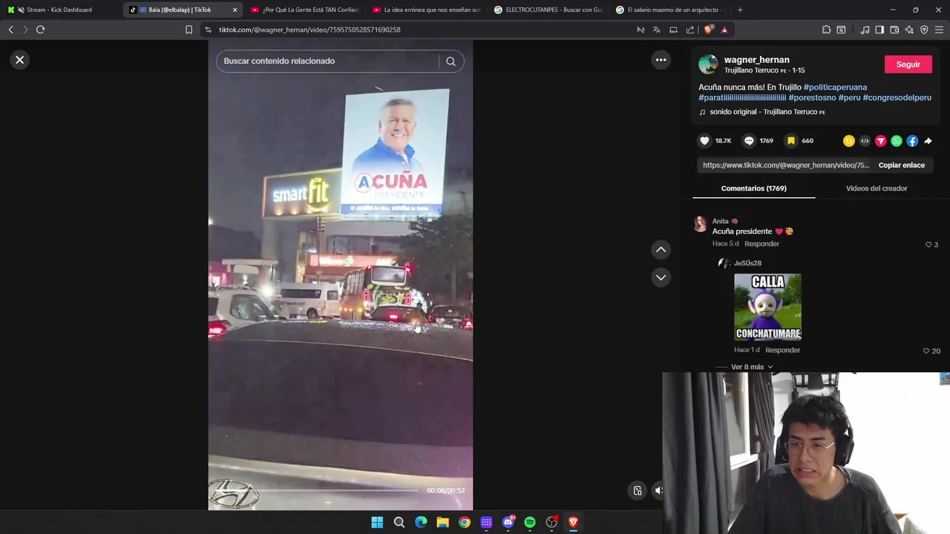Go to next video with down arrow
The width and height of the screenshot is (950, 534).
point(661,277)
